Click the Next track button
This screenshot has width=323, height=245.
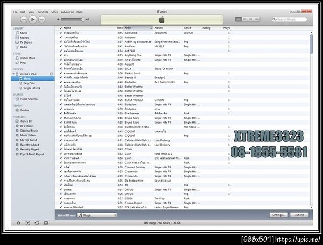coord(42,19)
